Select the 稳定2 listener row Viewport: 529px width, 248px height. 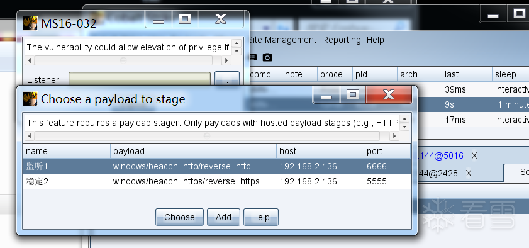pyautogui.click(x=217, y=181)
